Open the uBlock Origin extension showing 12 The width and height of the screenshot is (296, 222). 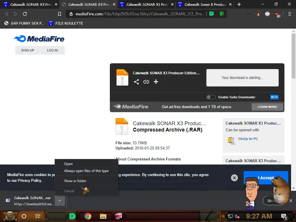[x=277, y=14]
